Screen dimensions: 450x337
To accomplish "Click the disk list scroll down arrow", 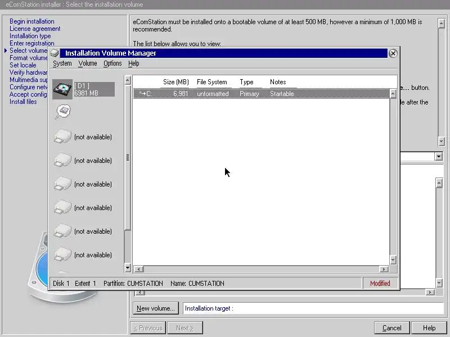I will pos(128,268).
